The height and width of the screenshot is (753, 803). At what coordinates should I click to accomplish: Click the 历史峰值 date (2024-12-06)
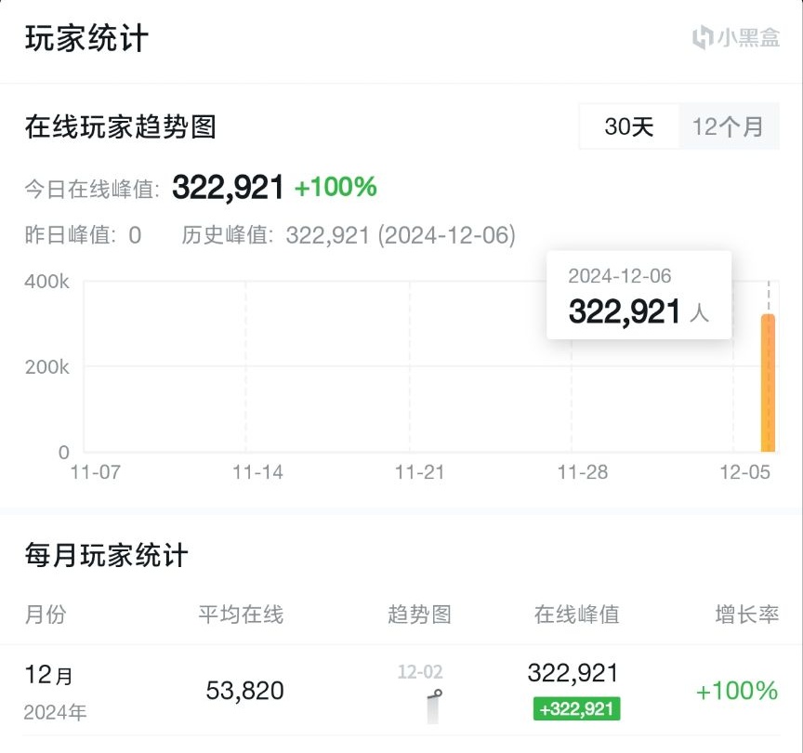pyautogui.click(x=446, y=235)
